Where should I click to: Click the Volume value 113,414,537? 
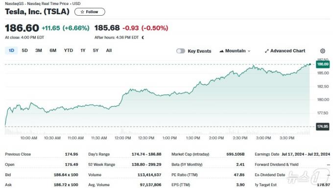pyautogui.click(x=149, y=175)
